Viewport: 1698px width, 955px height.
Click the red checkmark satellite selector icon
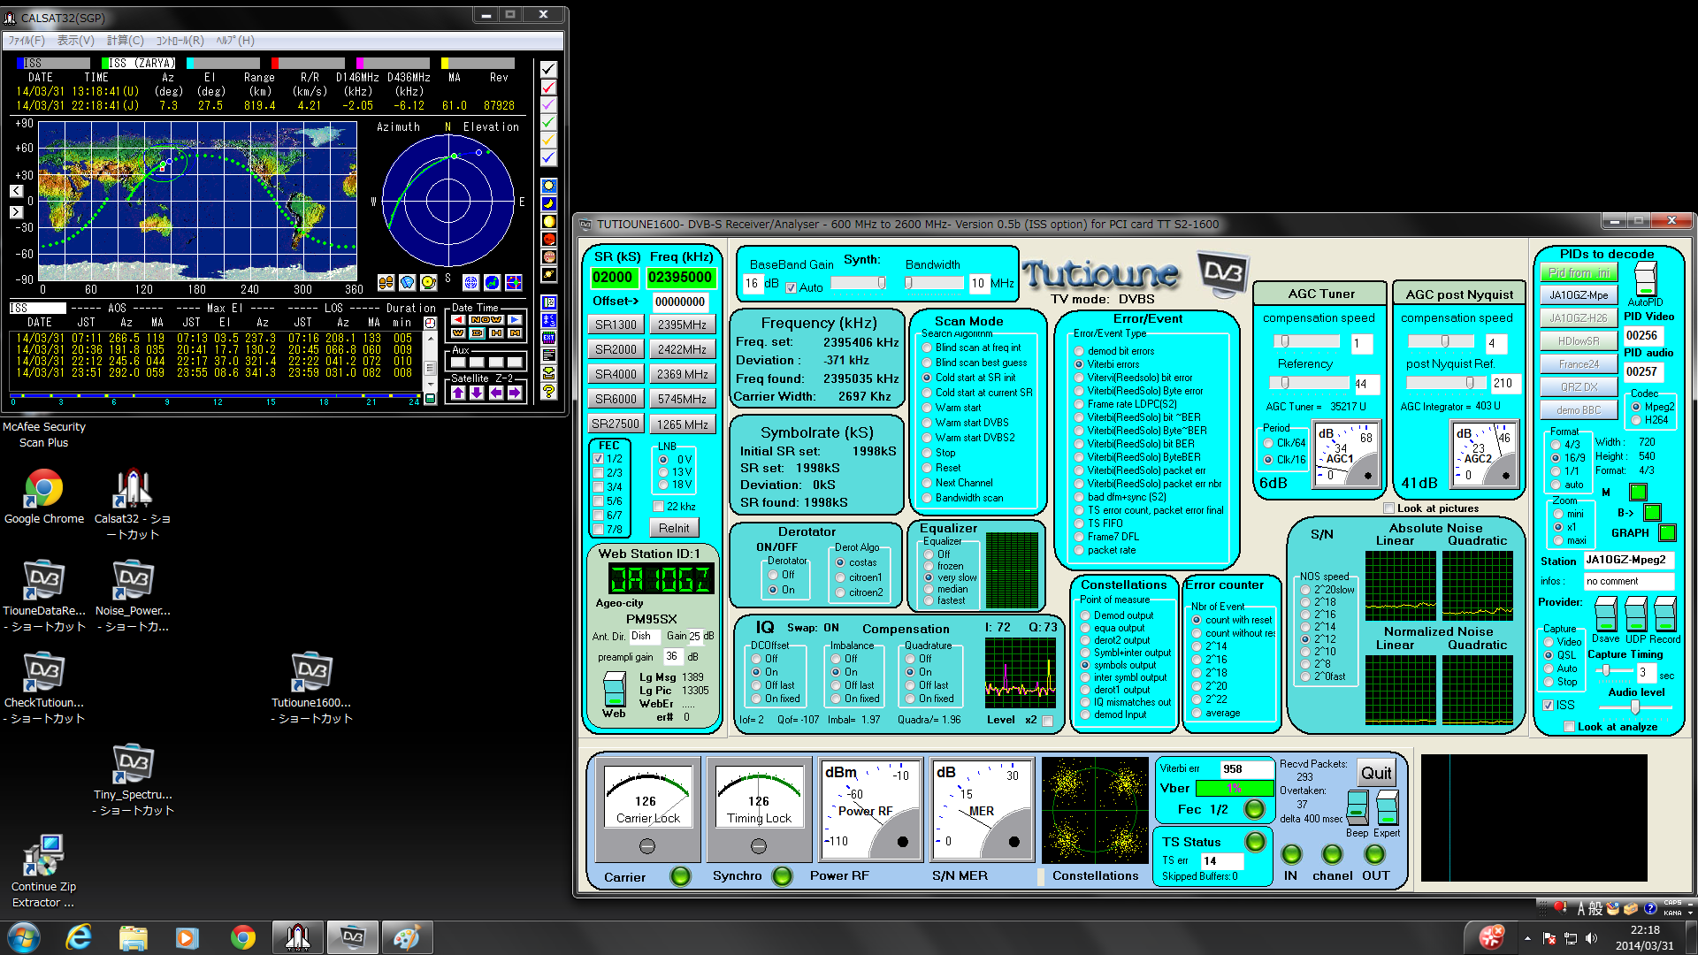548,87
